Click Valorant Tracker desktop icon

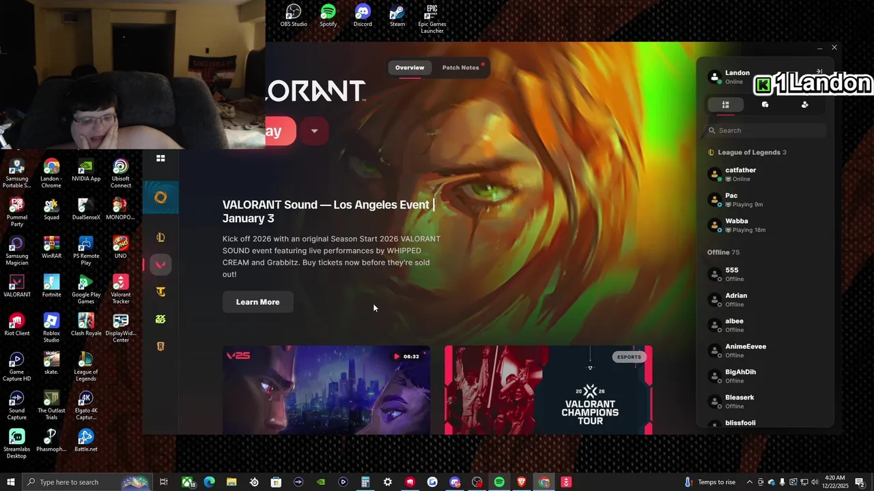pos(121,290)
